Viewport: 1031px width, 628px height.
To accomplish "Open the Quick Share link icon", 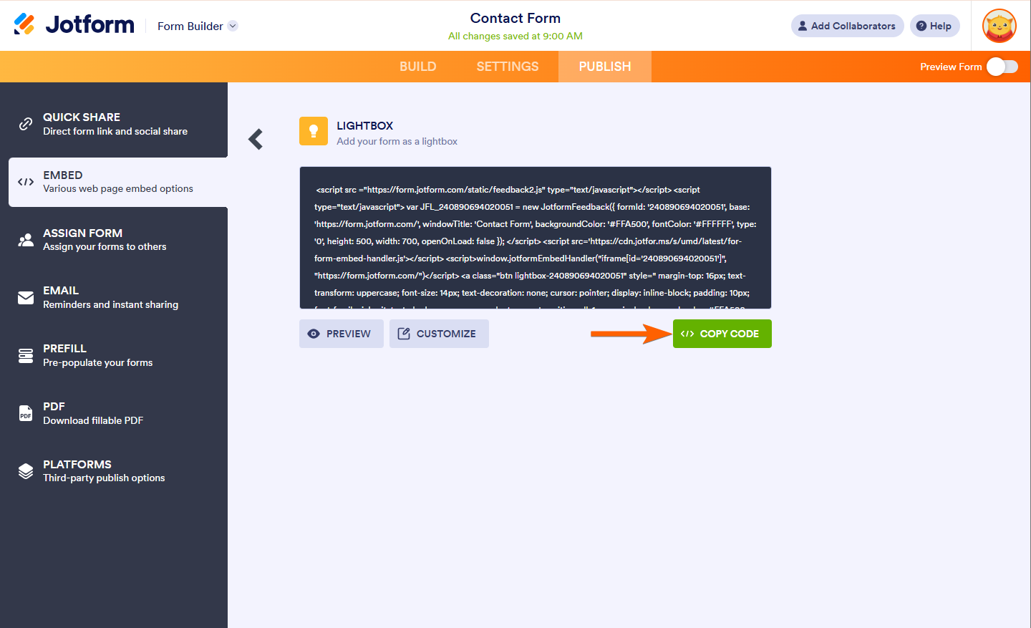I will (26, 124).
